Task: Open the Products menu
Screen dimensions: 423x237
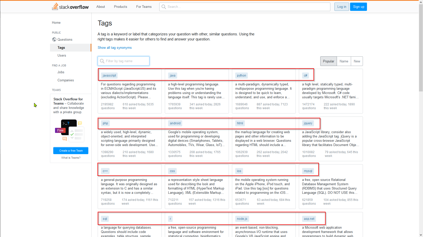Action: 120,7
